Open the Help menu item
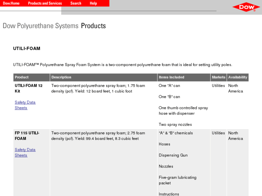 tap(93, 3)
